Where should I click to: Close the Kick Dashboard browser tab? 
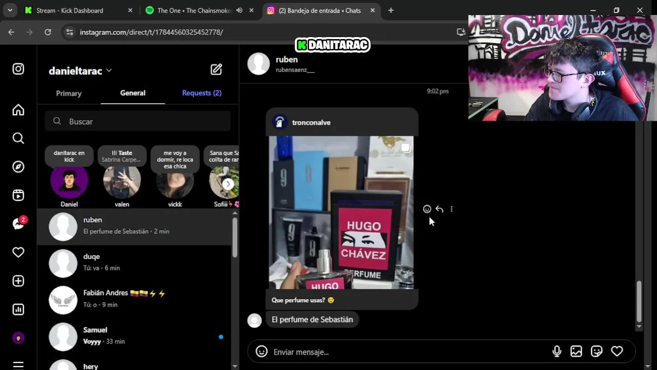pos(130,10)
